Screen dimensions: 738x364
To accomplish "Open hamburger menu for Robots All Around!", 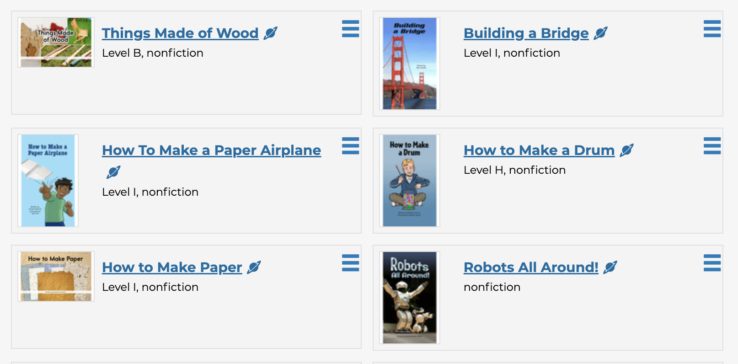I will [712, 263].
